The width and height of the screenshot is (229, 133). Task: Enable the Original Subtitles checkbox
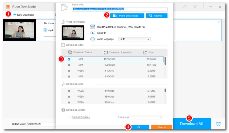point(69,117)
